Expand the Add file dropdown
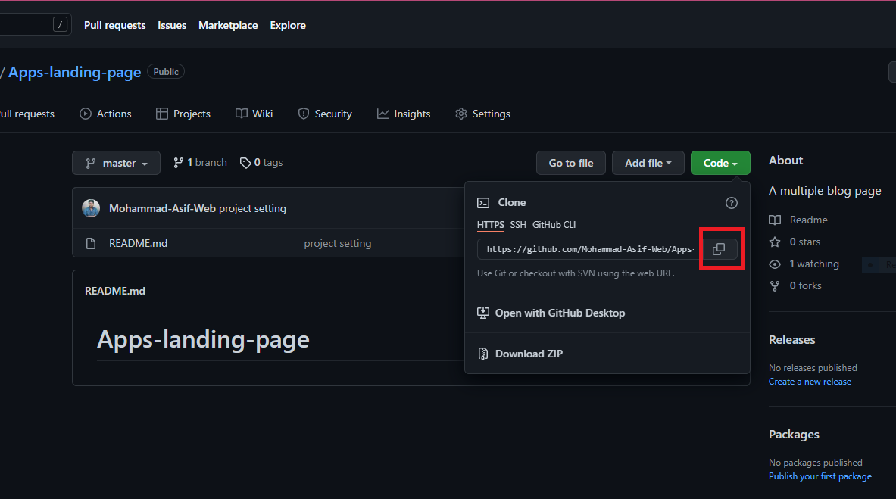This screenshot has height=499, width=896. tap(648, 163)
